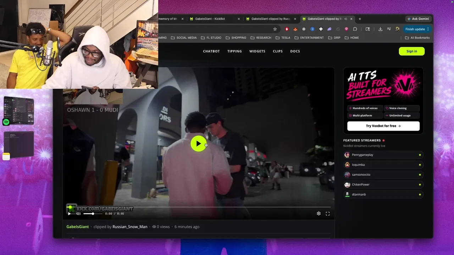This screenshot has height=255, width=454.
Task: Click the React devtools extension icon
Action: [x=304, y=29]
